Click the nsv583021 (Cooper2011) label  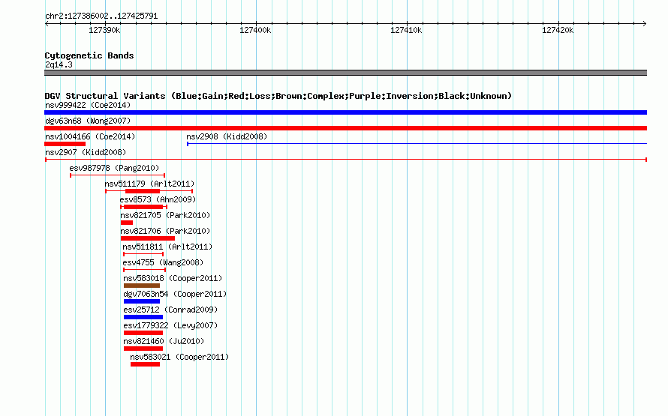click(179, 357)
